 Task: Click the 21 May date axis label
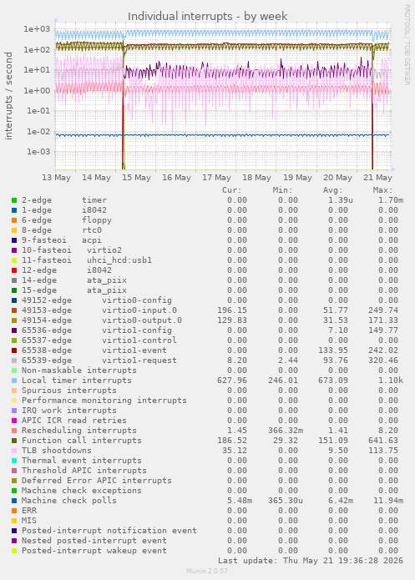(x=377, y=178)
